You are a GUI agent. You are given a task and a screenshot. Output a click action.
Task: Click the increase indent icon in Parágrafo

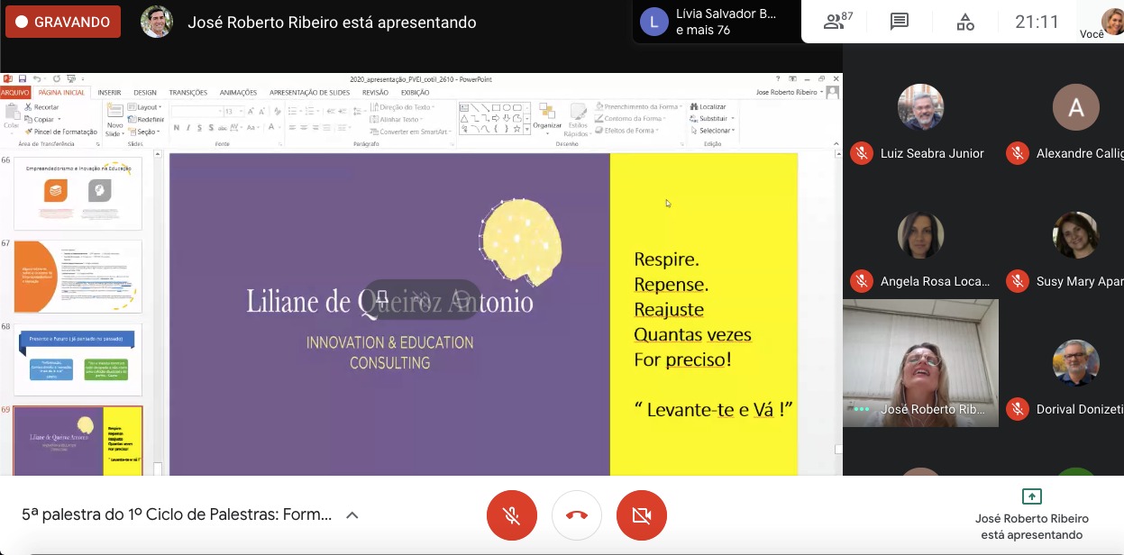(343, 112)
